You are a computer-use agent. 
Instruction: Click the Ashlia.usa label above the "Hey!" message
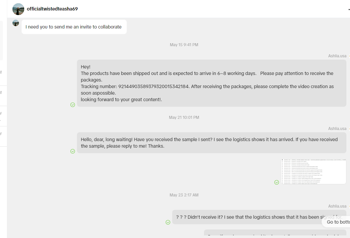coord(337,56)
